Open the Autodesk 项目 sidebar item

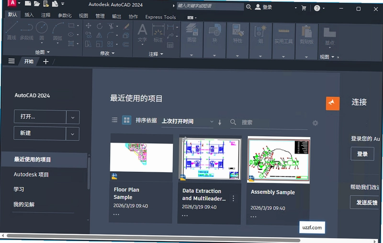[31, 175]
